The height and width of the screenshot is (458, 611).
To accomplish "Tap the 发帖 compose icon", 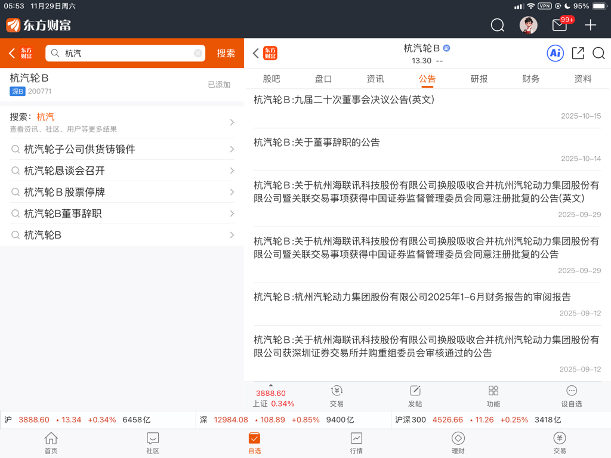I will pyautogui.click(x=415, y=396).
